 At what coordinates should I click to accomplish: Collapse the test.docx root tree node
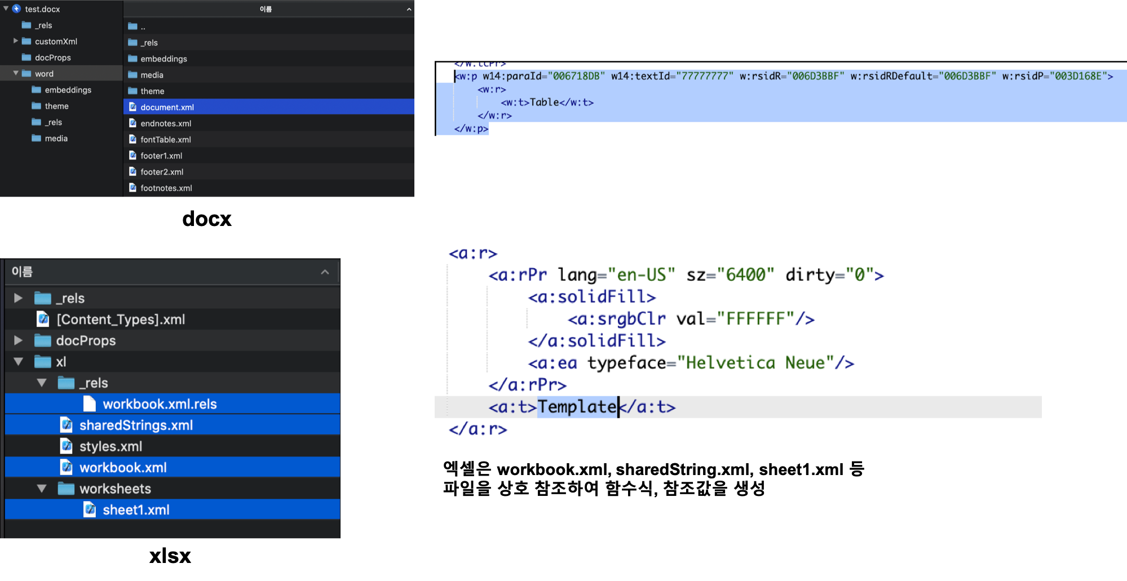6,8
